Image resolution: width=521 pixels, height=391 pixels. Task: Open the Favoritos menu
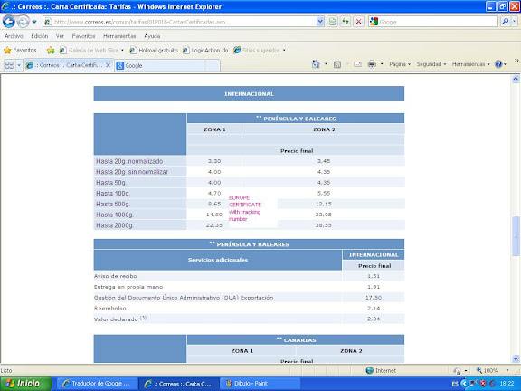click(x=83, y=36)
